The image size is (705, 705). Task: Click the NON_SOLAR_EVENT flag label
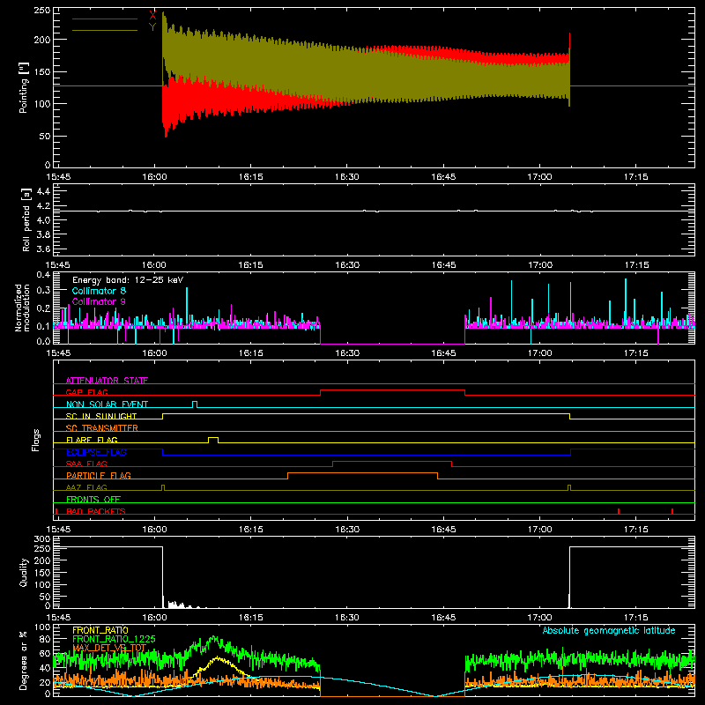[107, 404]
